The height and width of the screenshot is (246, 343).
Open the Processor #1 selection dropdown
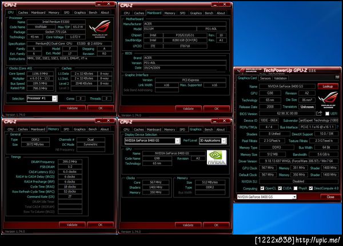click(42, 98)
